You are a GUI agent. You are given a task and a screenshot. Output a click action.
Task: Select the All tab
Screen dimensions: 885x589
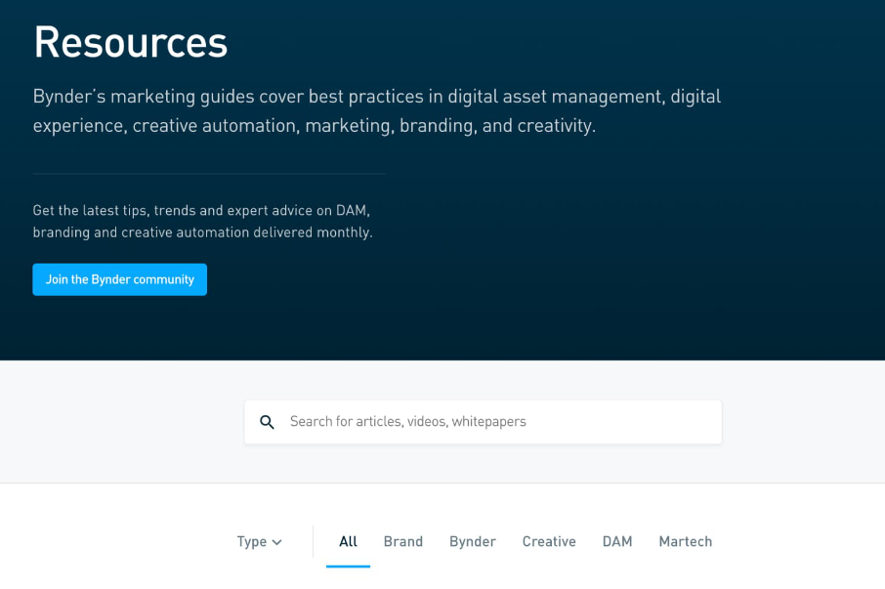pos(349,541)
